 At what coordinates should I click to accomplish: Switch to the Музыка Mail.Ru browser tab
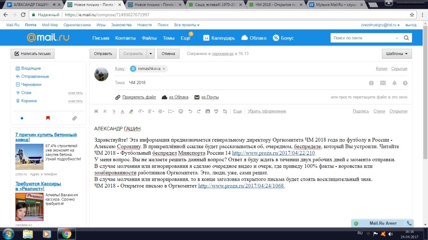(x=336, y=5)
